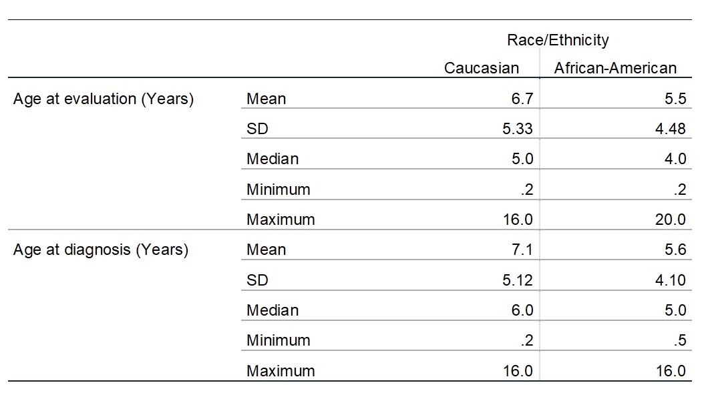Click the Caucasian column header
Image resolution: width=712 pixels, height=399 pixels.
482,68
